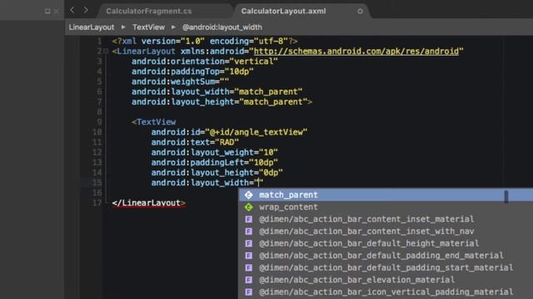533x299 pixels.
Task: Collapse the LinearLayout fold marker on line 2
Action: (x=106, y=51)
